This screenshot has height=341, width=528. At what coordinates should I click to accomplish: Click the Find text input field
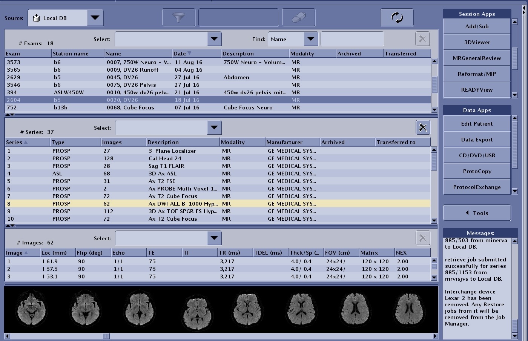coord(352,39)
